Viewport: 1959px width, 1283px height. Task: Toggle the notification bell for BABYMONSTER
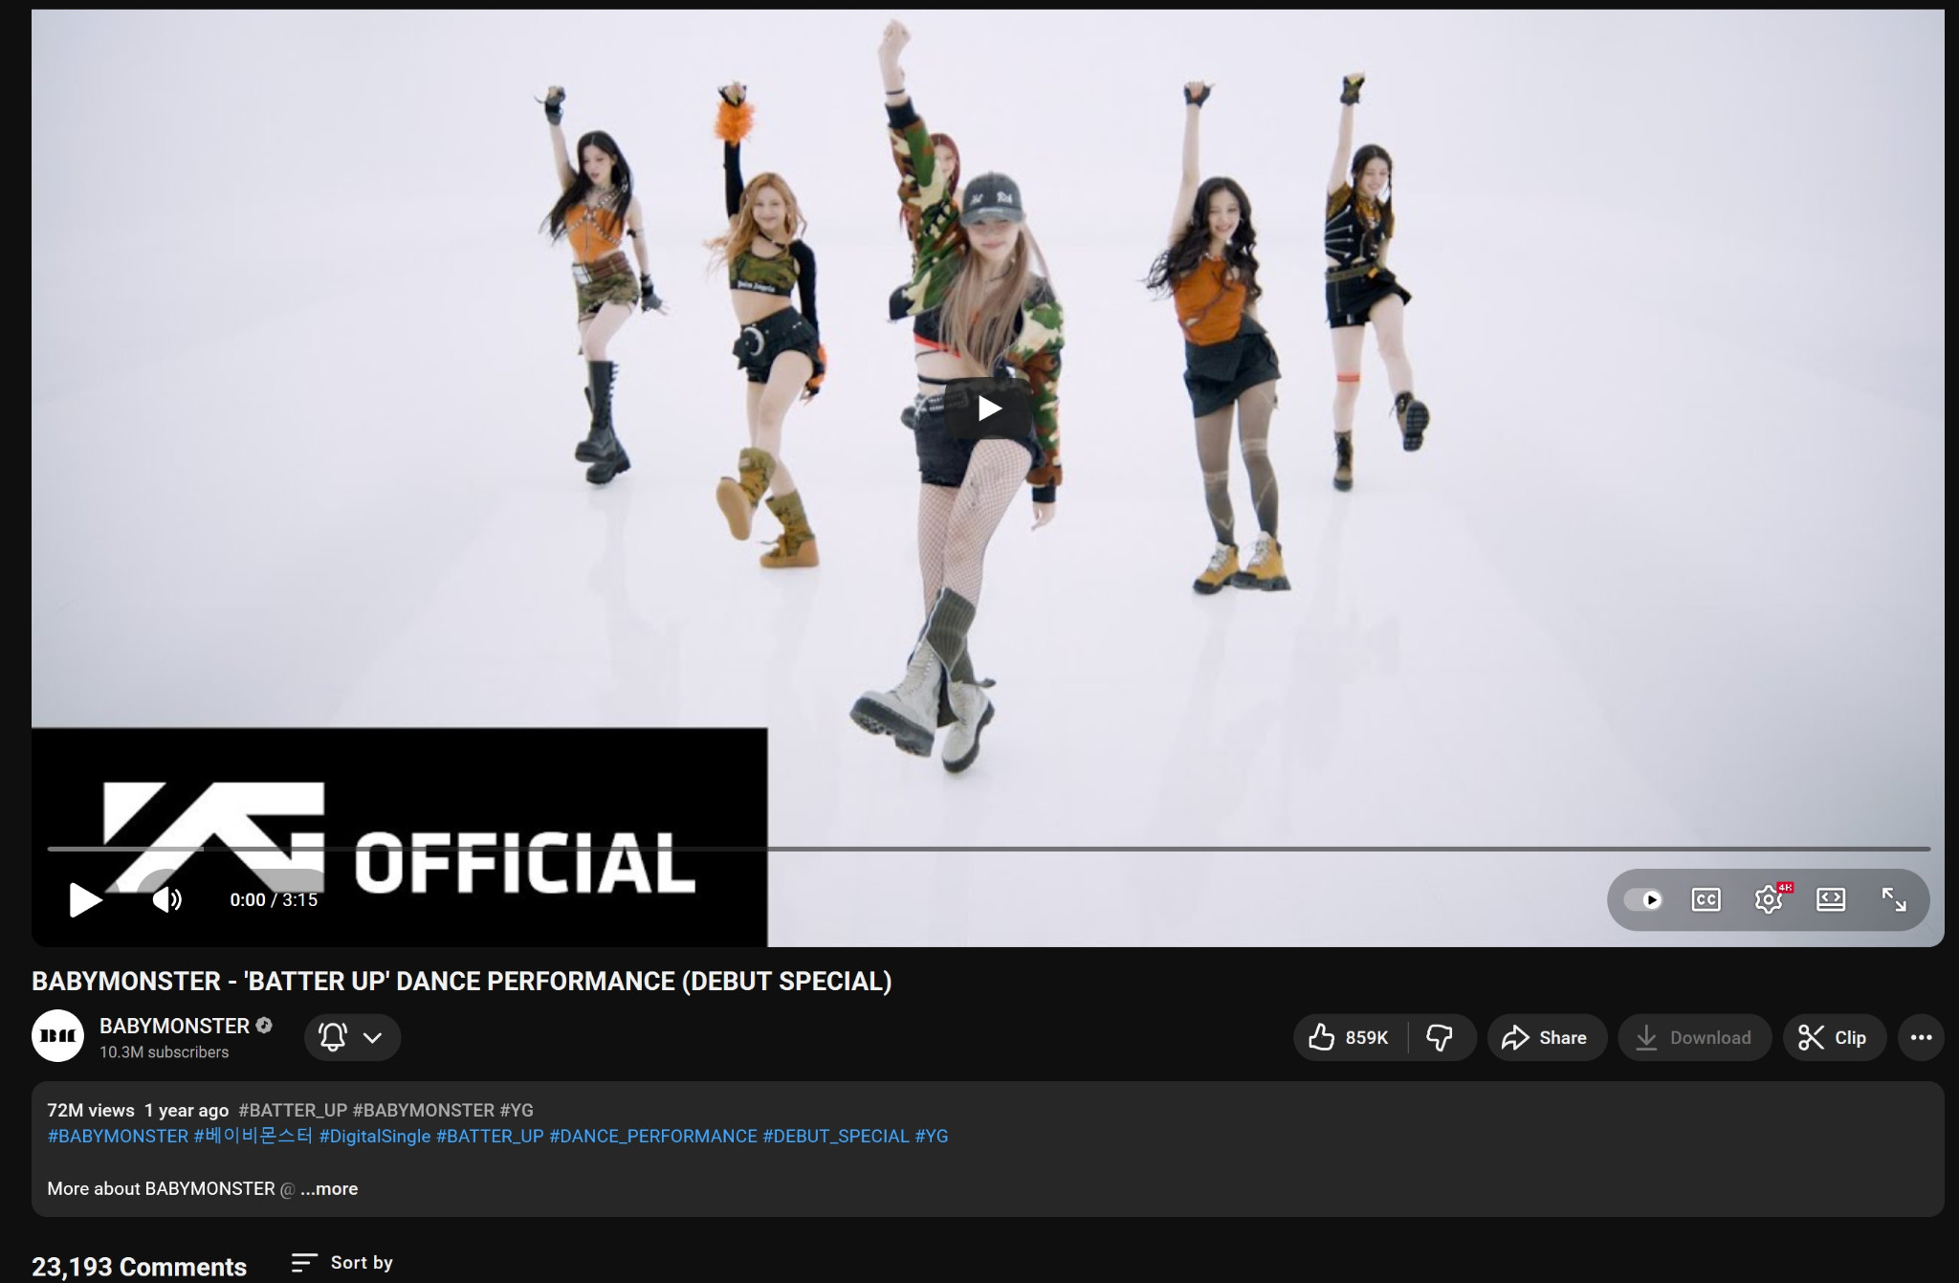pyautogui.click(x=332, y=1037)
